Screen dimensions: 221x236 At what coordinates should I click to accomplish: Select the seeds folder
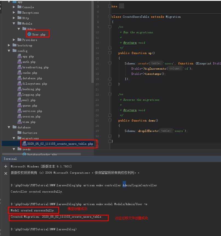pos(27,149)
